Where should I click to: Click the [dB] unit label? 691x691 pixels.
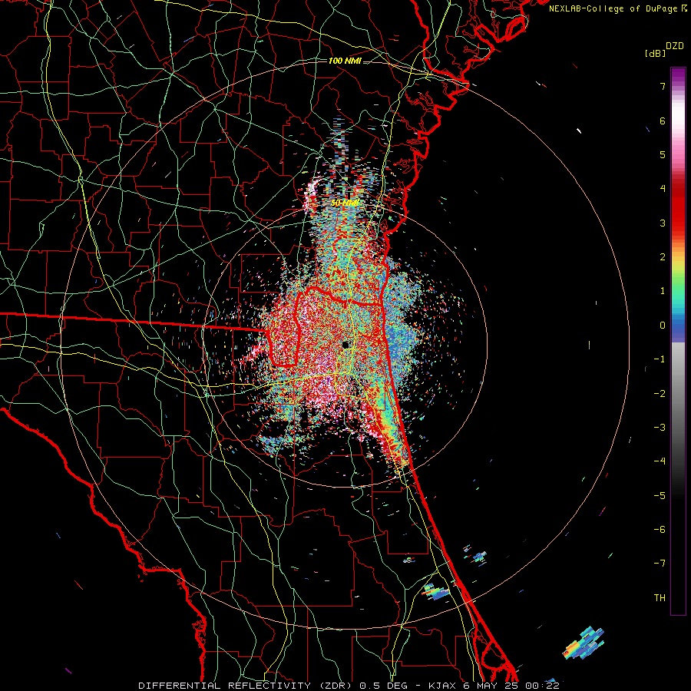656,53
